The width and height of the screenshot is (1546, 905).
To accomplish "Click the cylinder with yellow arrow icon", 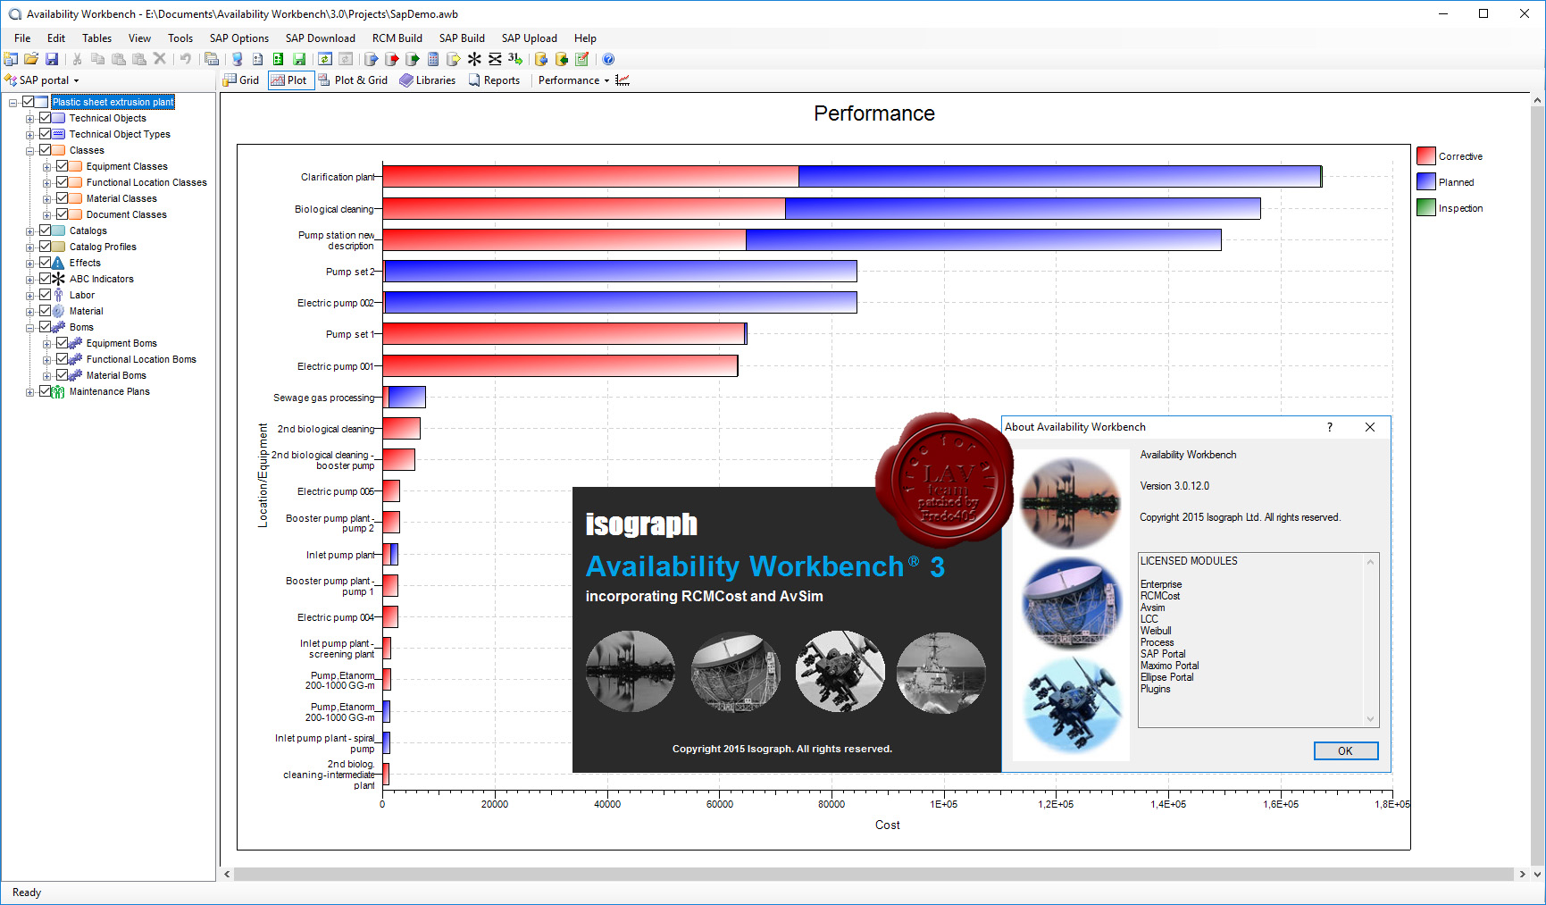I will [x=454, y=59].
